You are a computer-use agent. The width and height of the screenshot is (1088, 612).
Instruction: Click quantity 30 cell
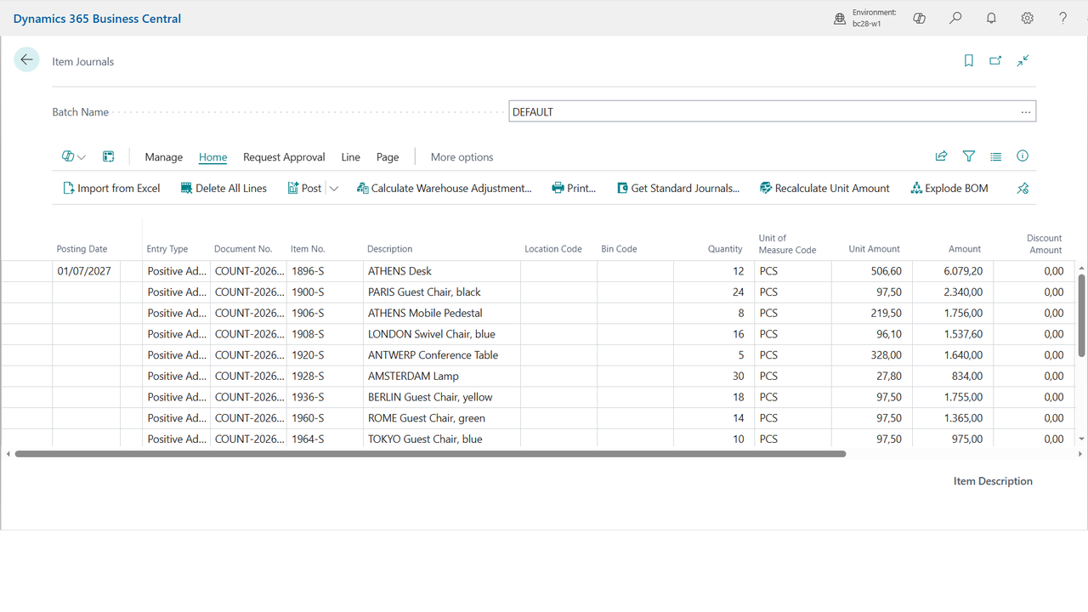point(715,376)
